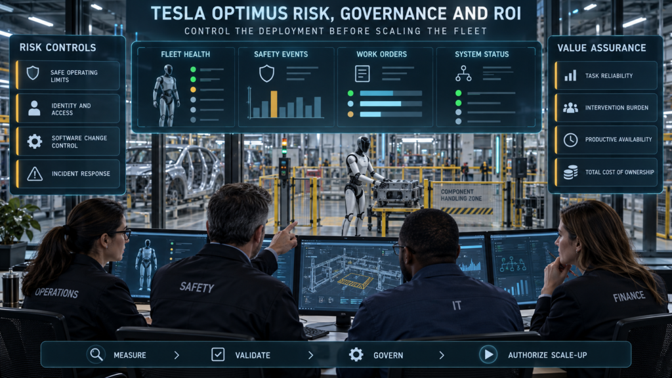Select the Authorize Scale-Up step label
Screen dimensions: 672x378
(547, 355)
